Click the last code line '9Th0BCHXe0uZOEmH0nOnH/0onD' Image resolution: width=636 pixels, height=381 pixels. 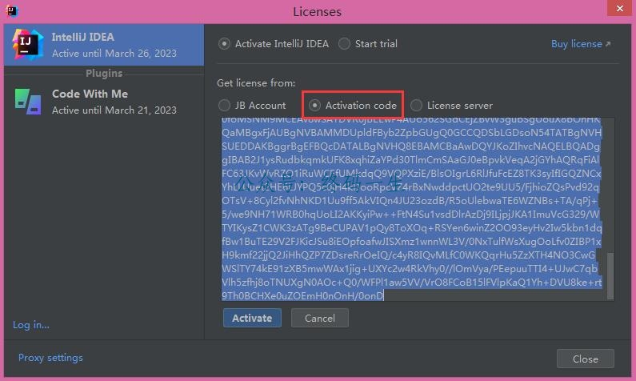(x=302, y=296)
